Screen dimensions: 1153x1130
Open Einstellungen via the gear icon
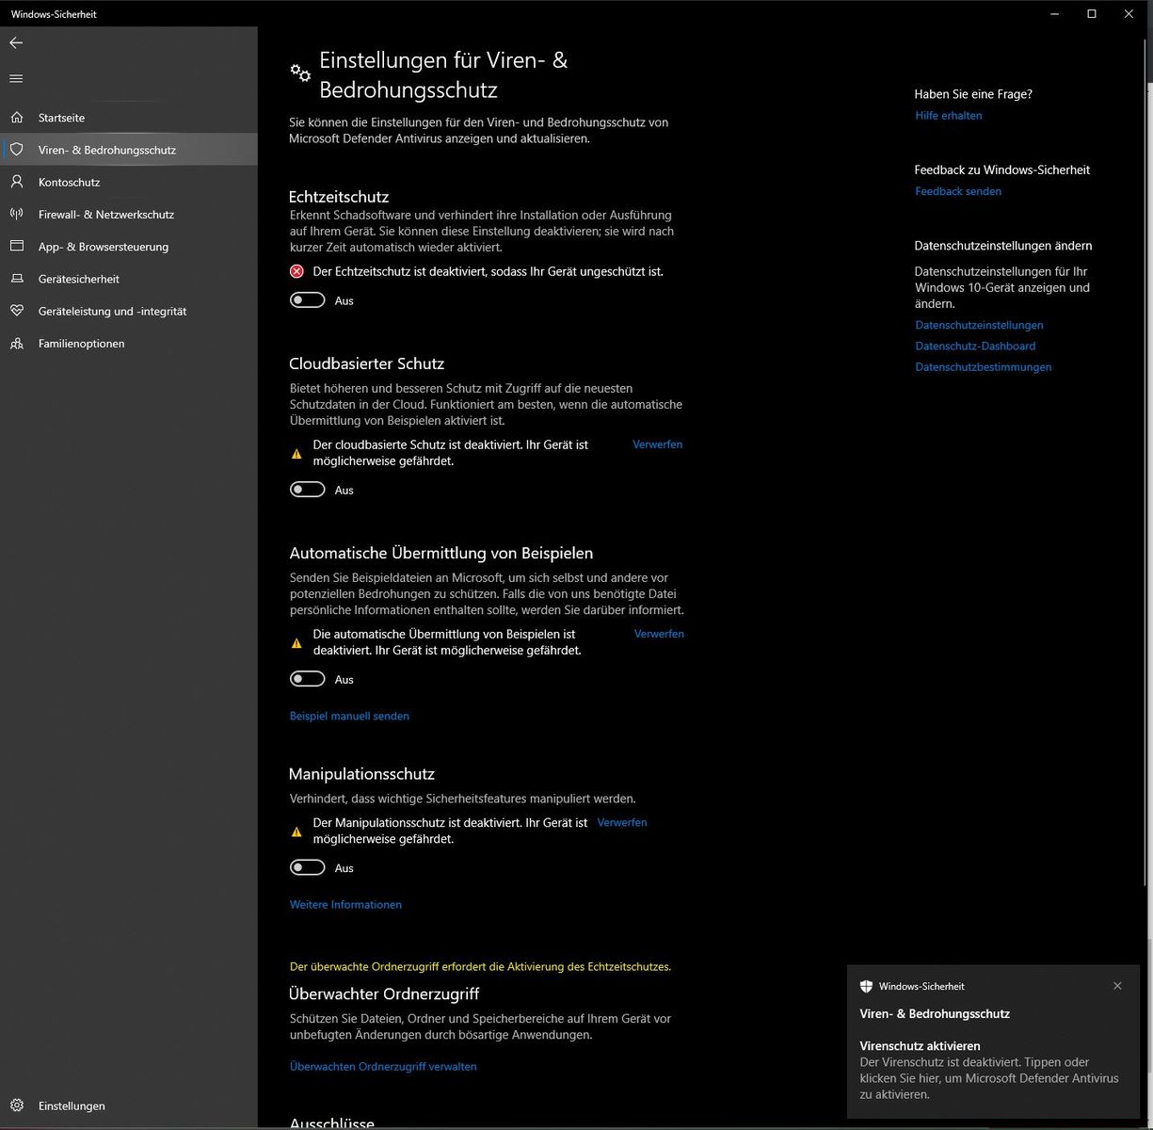pos(17,1106)
